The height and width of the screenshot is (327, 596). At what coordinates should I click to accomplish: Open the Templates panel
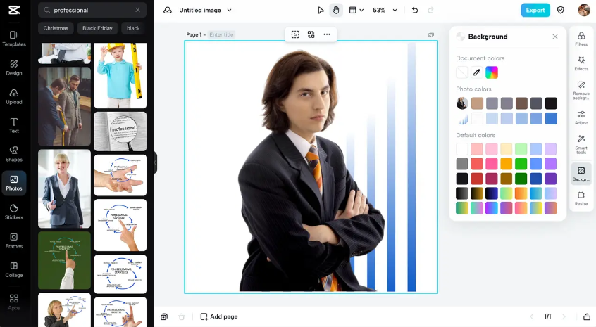click(14, 39)
